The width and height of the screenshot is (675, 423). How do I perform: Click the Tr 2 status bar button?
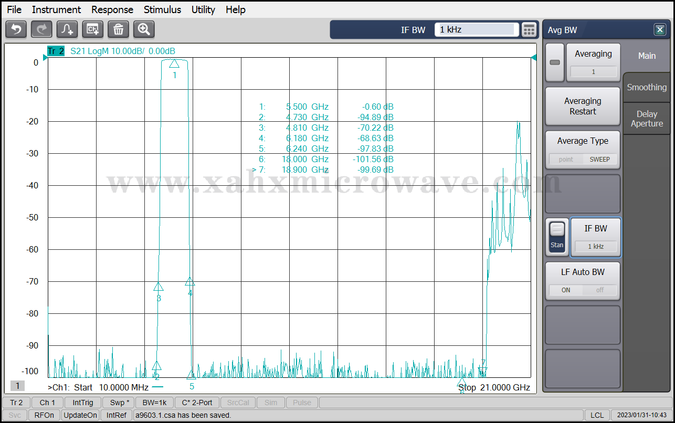(x=16, y=403)
